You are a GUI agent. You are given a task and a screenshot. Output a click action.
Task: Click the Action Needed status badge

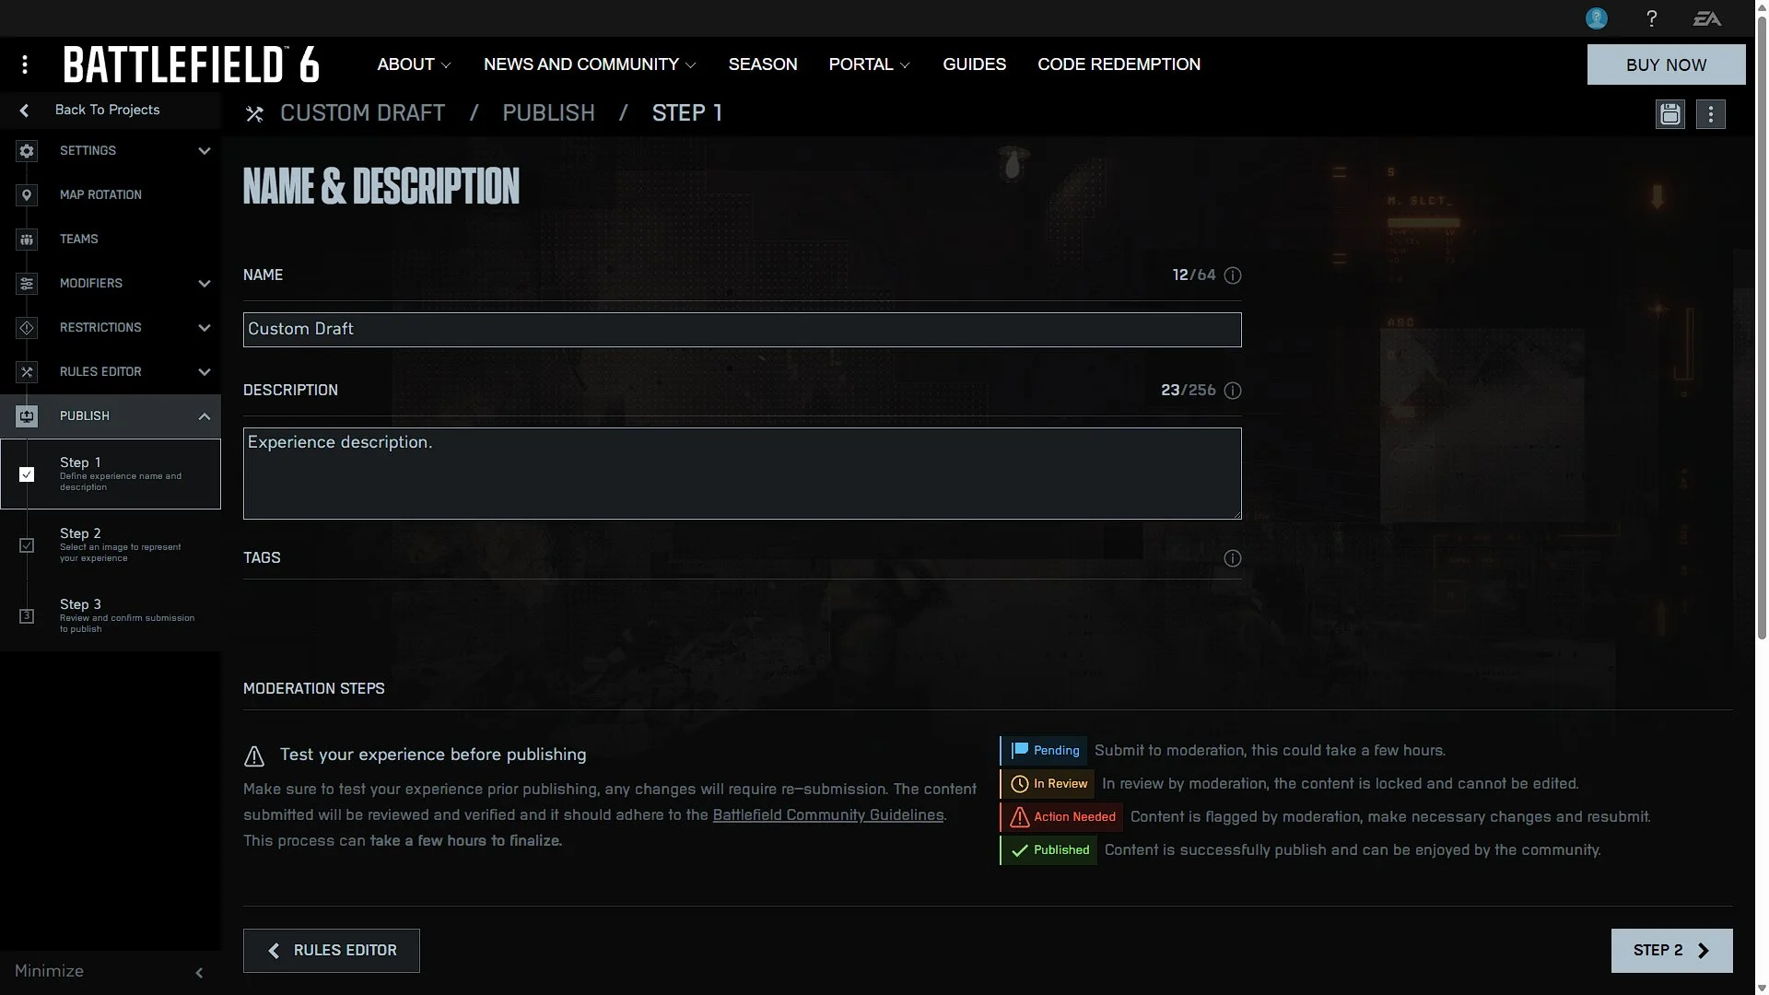pyautogui.click(x=1061, y=817)
